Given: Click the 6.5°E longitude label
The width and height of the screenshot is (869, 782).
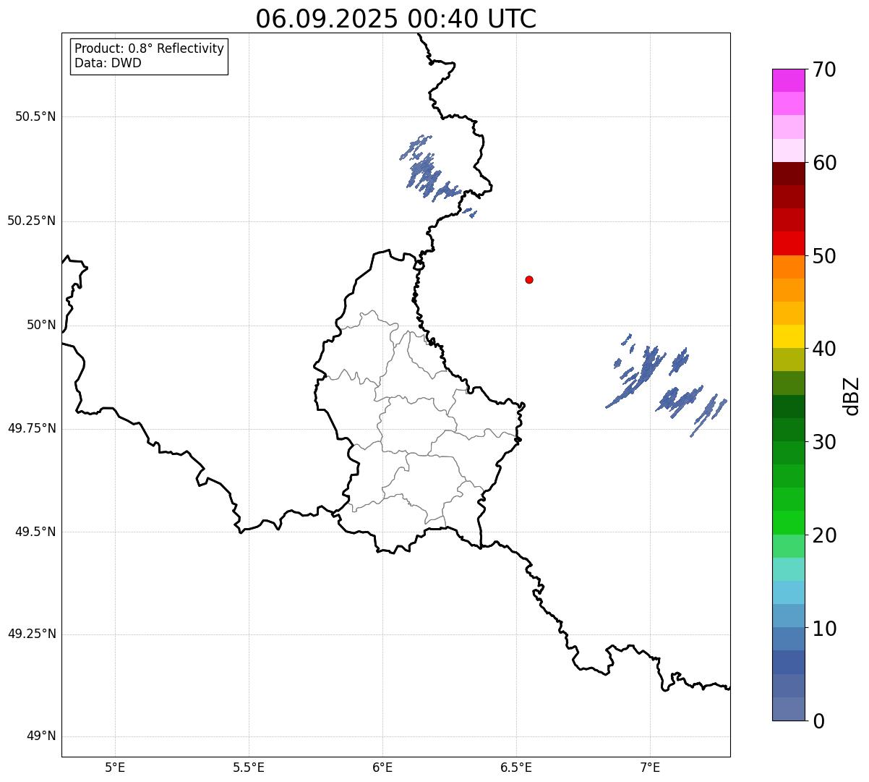Looking at the screenshot, I should tap(516, 768).
